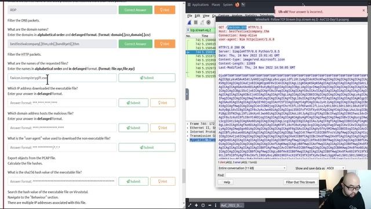This screenshot has height=209, width=371.
Task: Click the minus icon in bottom bar
Action: click(x=210, y=205)
